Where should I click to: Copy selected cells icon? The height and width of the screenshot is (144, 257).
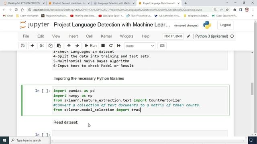click(x=50, y=46)
